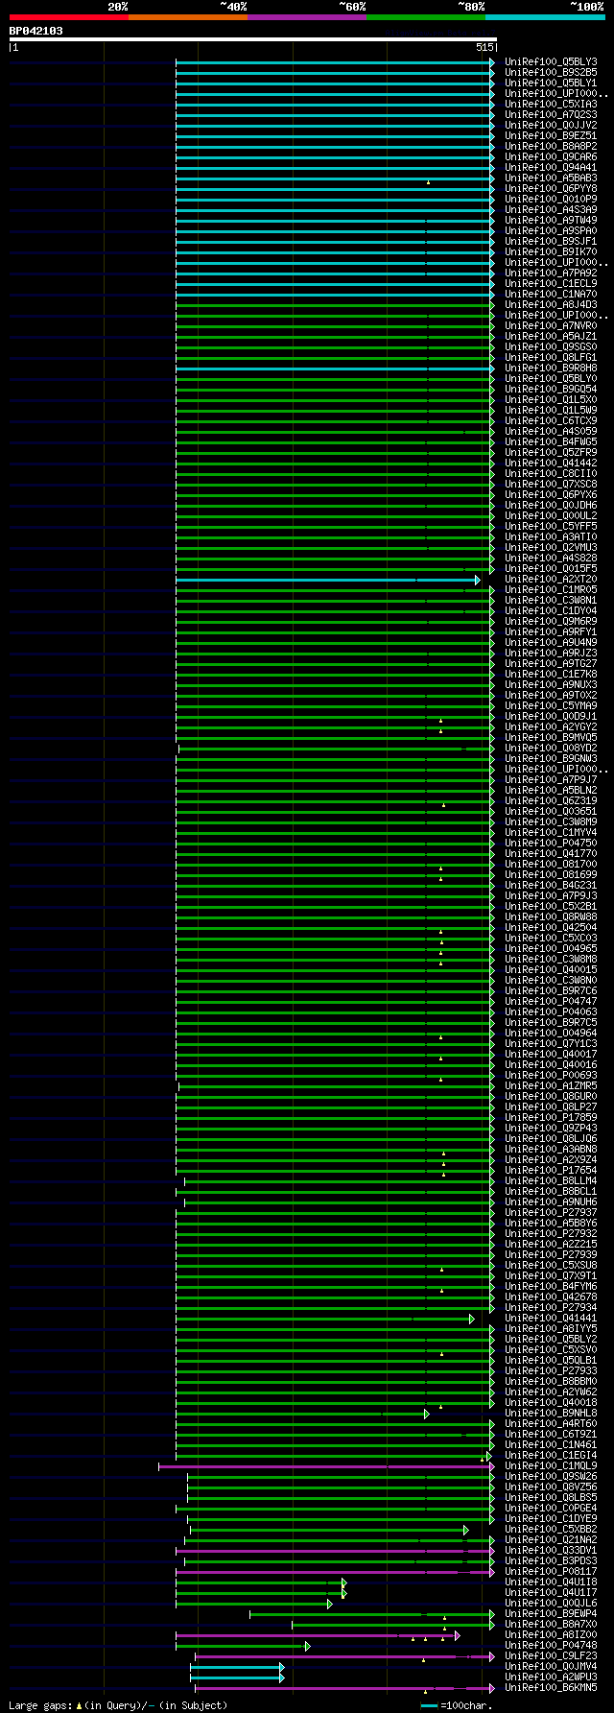Viewport: 614px width, 1713px height.
Task: Select hit label UniRef100_C3W8N1
Action: [x=551, y=601]
